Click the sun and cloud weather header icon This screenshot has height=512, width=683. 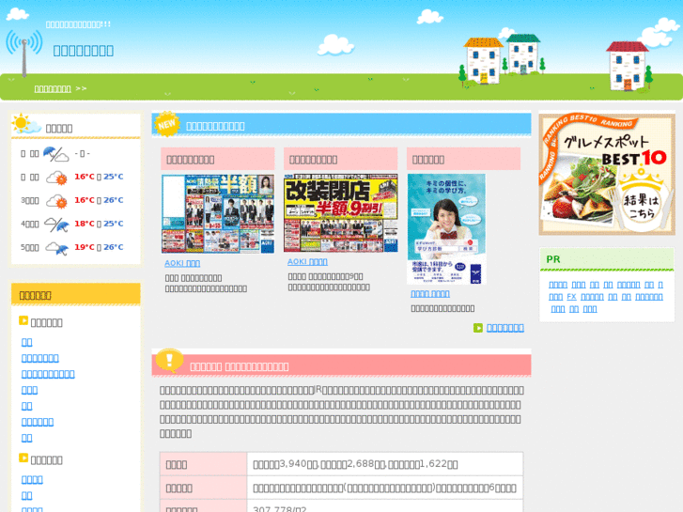[25, 124]
